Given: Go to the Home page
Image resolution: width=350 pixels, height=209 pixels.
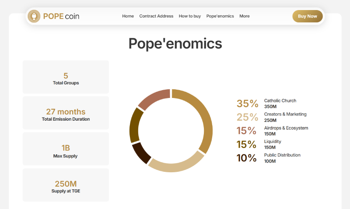Looking at the screenshot, I should pyautogui.click(x=128, y=16).
